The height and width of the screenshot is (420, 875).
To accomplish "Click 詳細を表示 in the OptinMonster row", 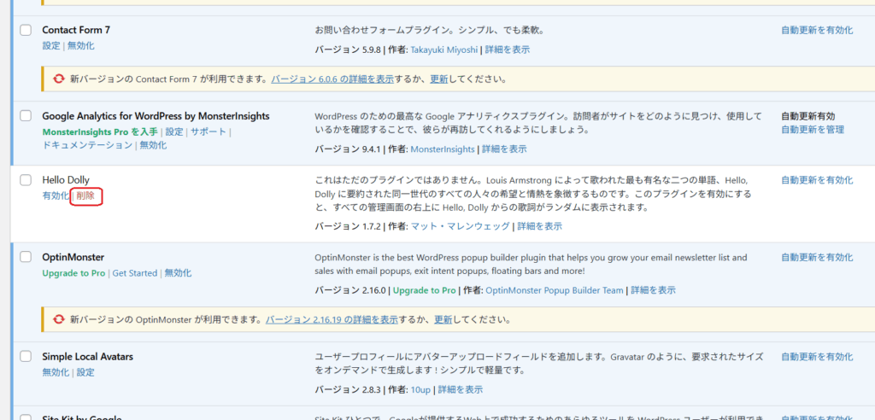I will click(x=654, y=290).
